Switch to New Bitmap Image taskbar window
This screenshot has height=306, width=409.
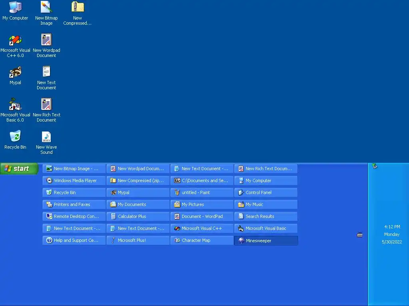74,169
